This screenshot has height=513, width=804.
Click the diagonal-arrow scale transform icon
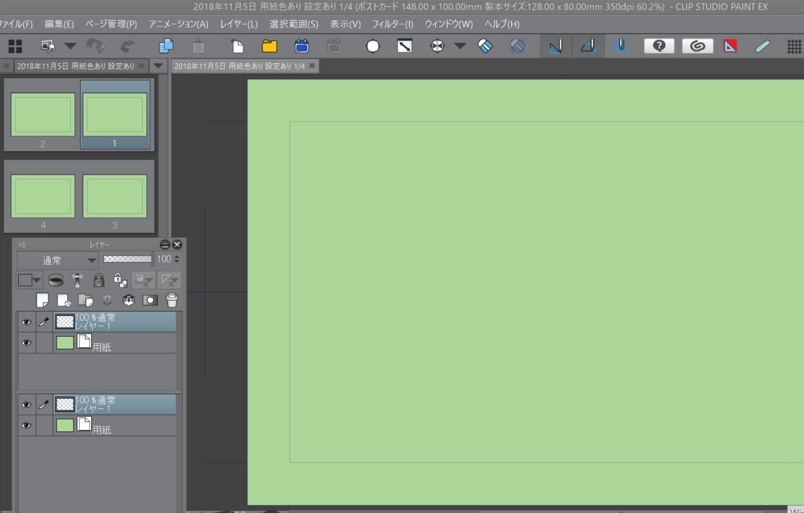[405, 46]
